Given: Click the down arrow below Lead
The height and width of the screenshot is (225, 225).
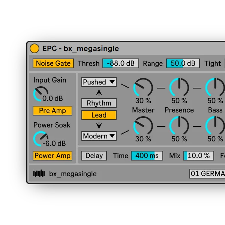Looking at the screenshot, I should pyautogui.click(x=99, y=126).
